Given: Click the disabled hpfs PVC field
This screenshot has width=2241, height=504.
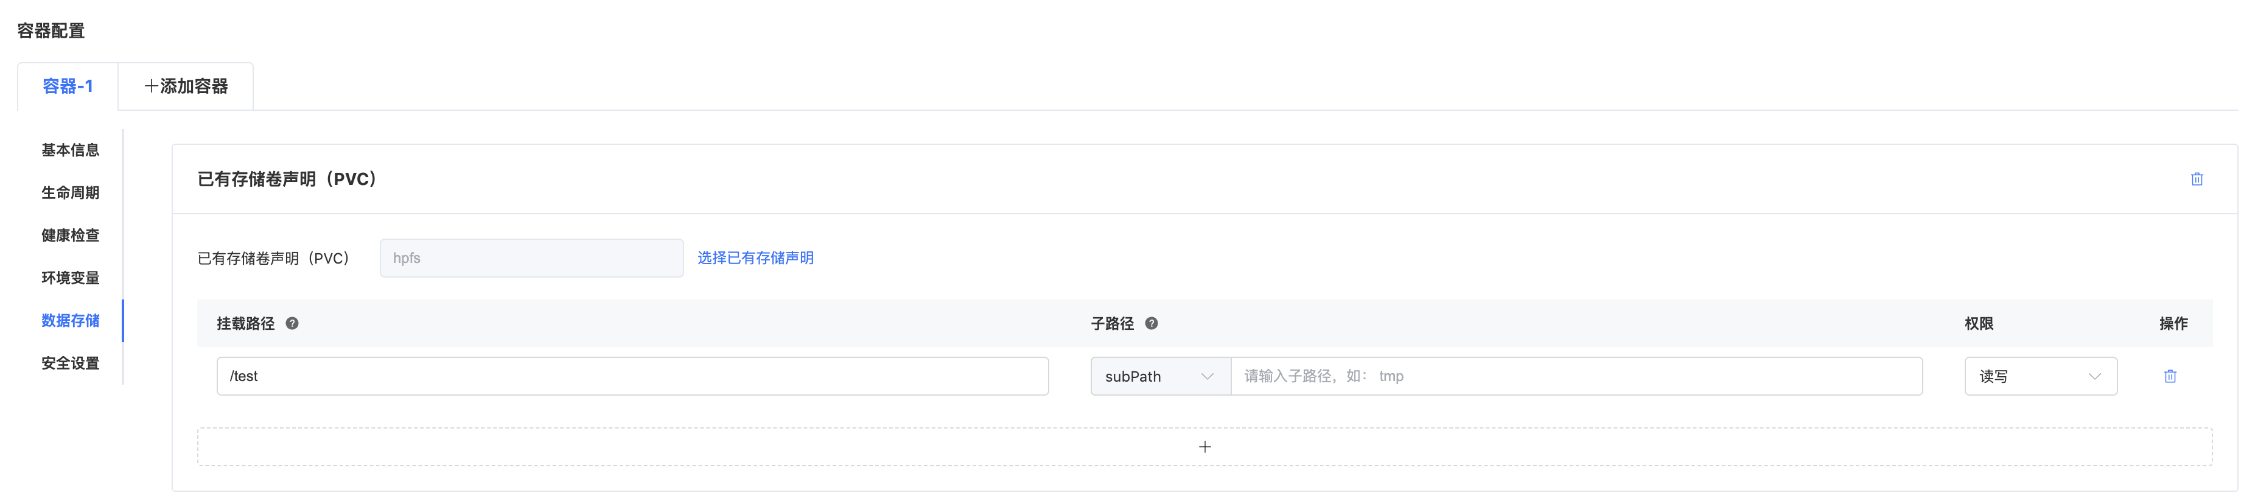Looking at the screenshot, I should [x=531, y=259].
